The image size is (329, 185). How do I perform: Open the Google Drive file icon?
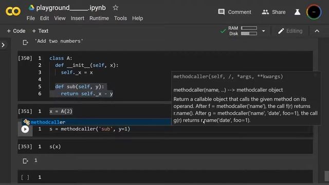31,8
